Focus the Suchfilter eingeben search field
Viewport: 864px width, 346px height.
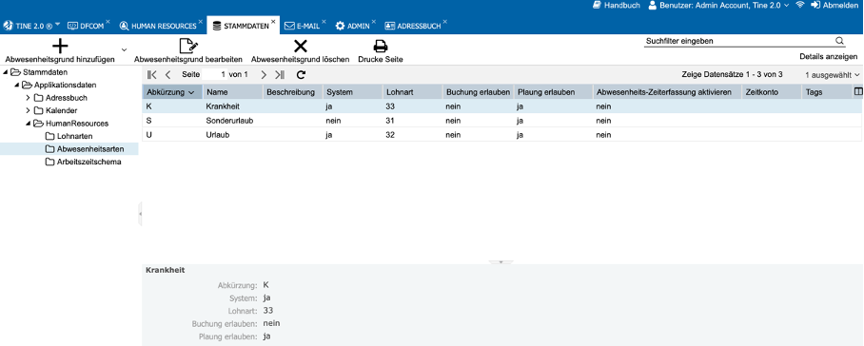click(x=738, y=41)
